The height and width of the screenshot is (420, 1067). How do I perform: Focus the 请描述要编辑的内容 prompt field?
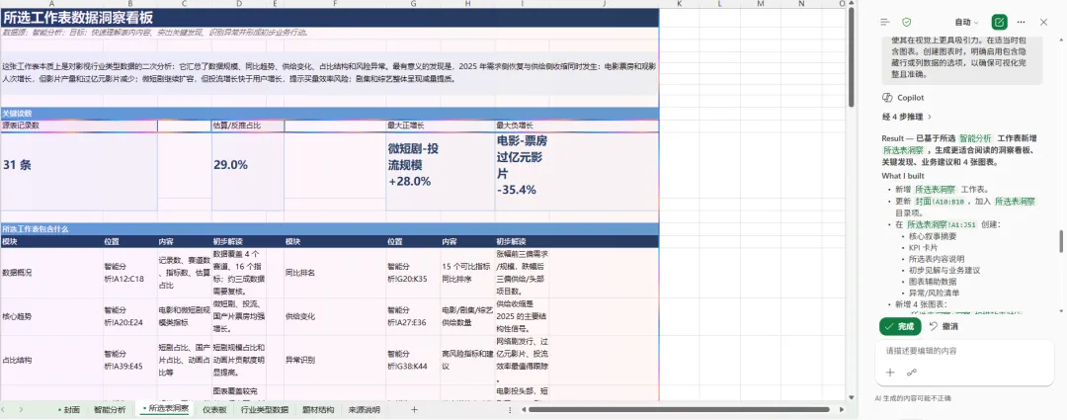coord(965,351)
